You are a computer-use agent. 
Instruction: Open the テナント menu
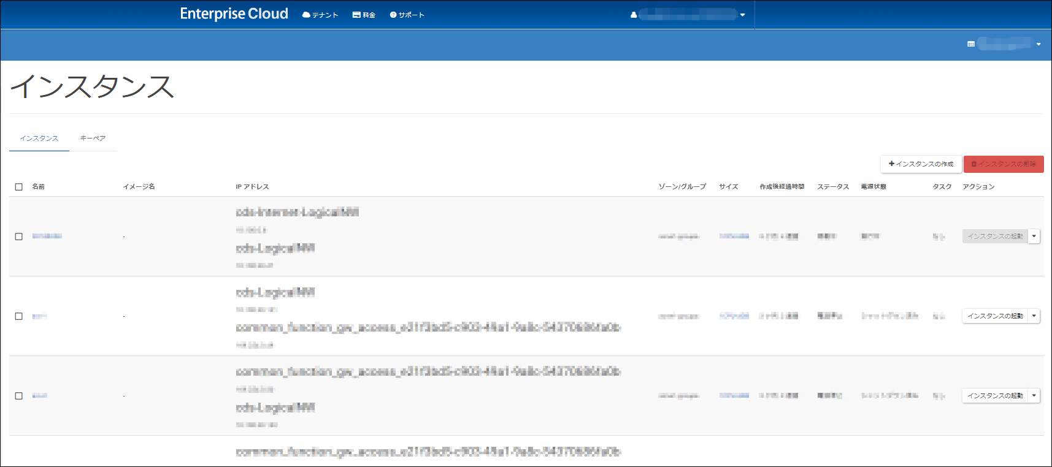(320, 15)
